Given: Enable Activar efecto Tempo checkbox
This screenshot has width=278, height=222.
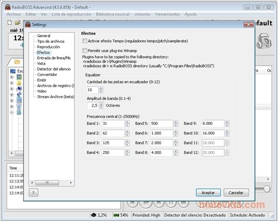Looking at the screenshot, I should point(85,41).
